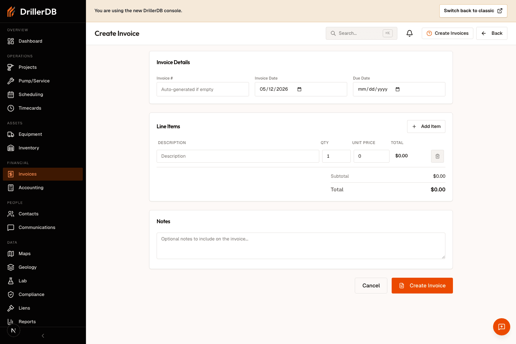516x344 pixels.
Task: Open Geology in sidebar
Action: pos(43,267)
